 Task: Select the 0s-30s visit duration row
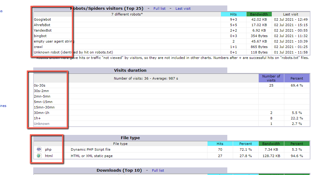(40, 86)
